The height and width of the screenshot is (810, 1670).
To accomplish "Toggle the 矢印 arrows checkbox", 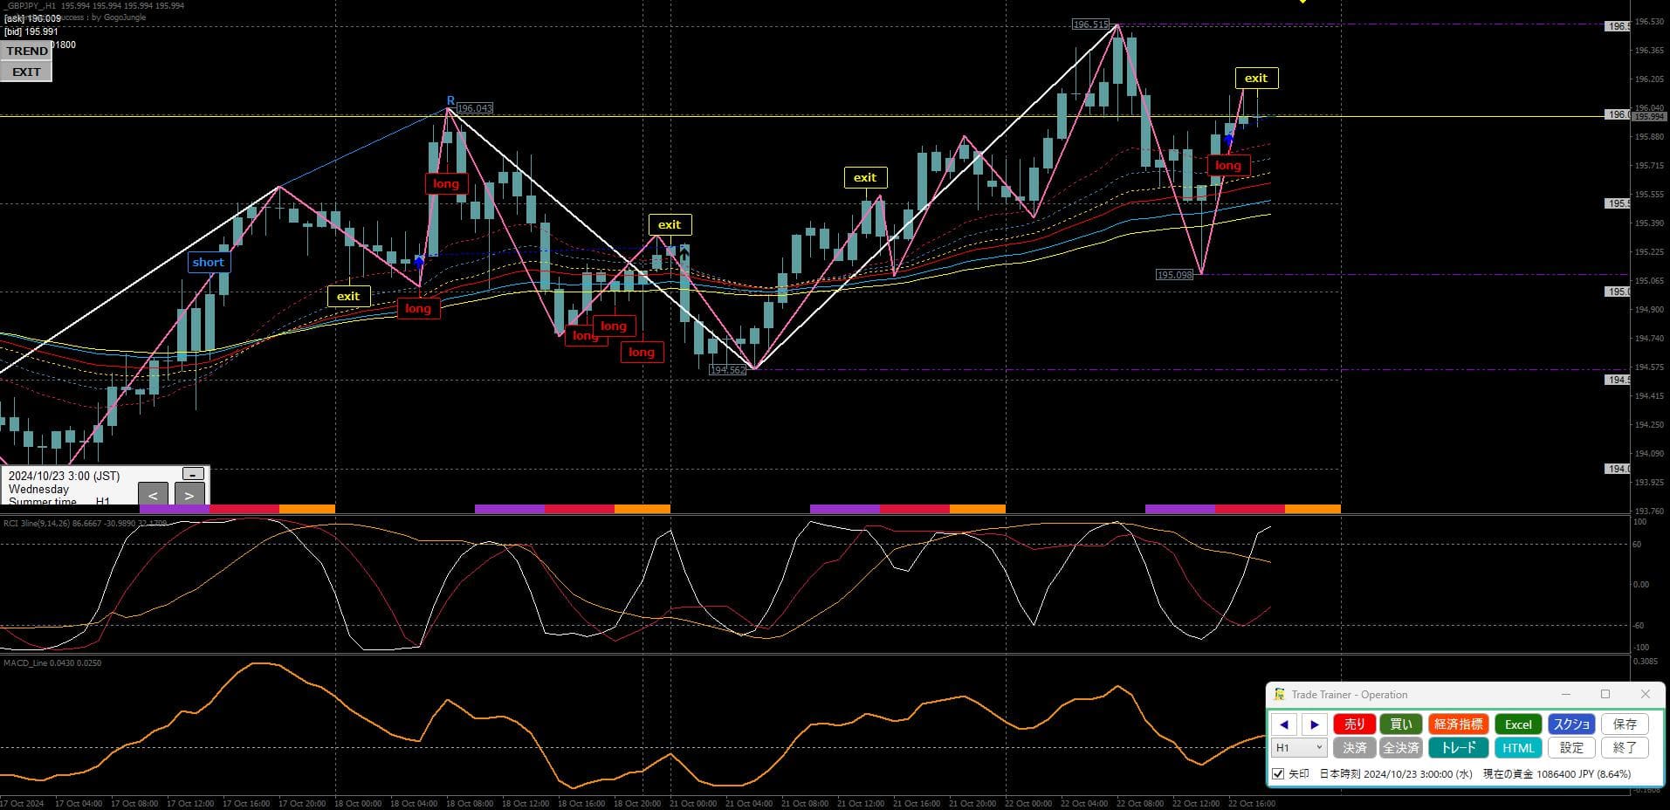I will [1278, 774].
